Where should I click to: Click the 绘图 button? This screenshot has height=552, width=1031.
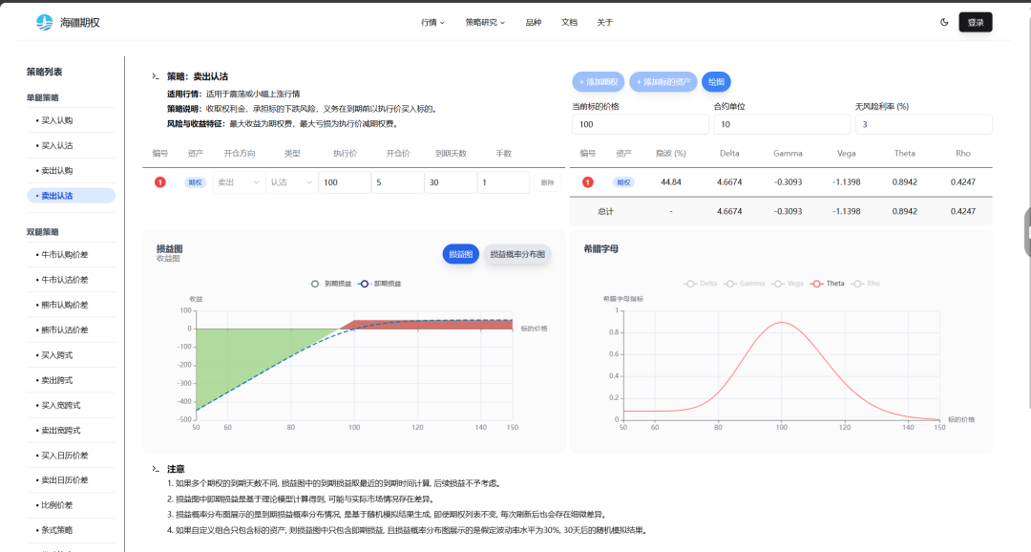click(x=716, y=82)
